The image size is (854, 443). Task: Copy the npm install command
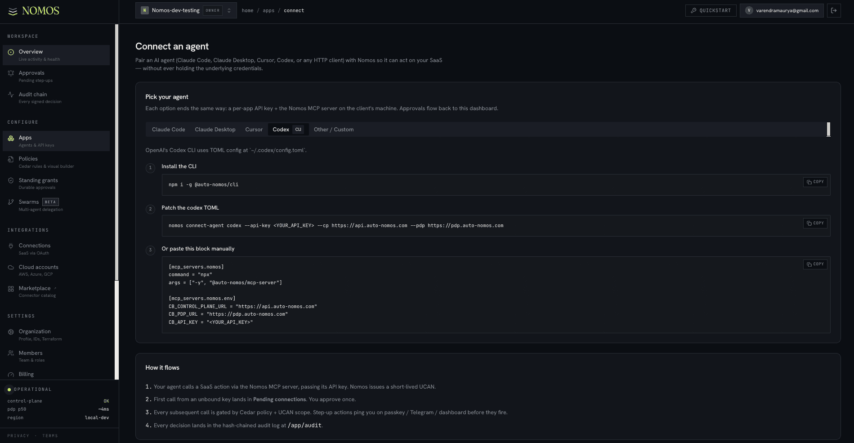pyautogui.click(x=815, y=182)
